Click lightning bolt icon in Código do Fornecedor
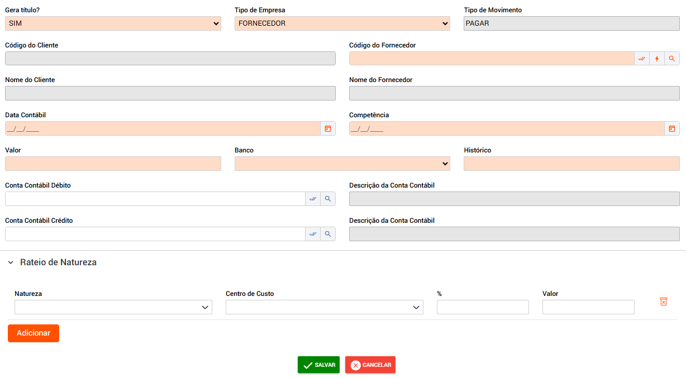Image resolution: width=686 pixels, height=378 pixels. click(x=657, y=59)
